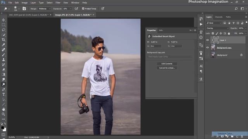248x139 pixels.
Task: Open the History panel icon
Action: coord(201,19)
